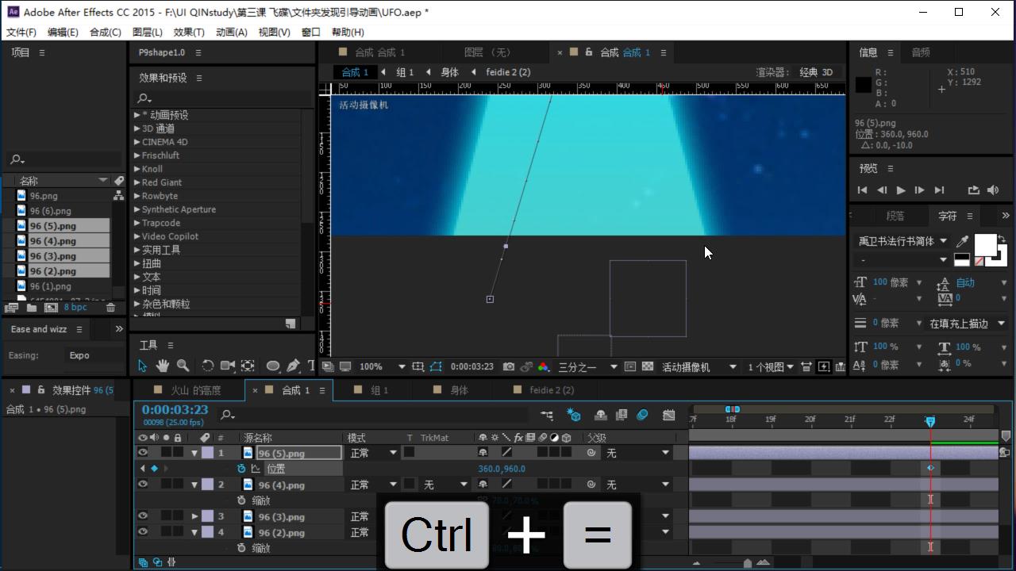Switch to the 音频 panel tab
The image size is (1016, 571).
click(921, 52)
